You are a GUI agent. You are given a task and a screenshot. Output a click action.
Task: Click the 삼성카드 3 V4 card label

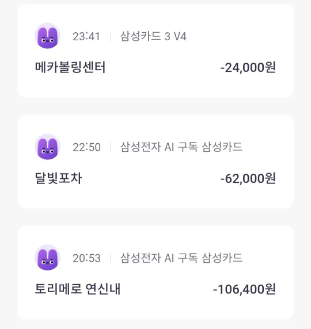tap(153, 36)
